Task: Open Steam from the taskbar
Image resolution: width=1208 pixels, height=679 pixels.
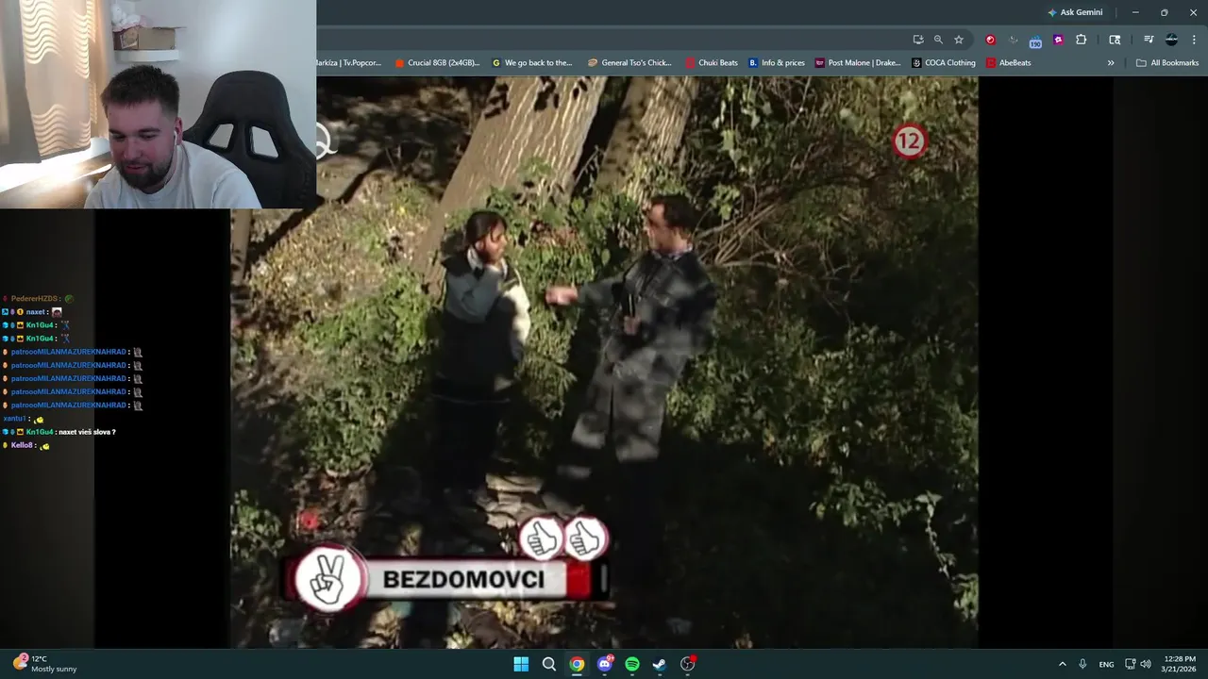Action: pos(660,664)
